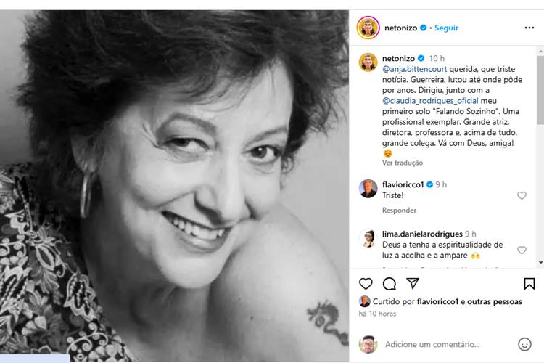Open flavioricco1's avatar in comments
544x363 pixels.
pyautogui.click(x=368, y=188)
